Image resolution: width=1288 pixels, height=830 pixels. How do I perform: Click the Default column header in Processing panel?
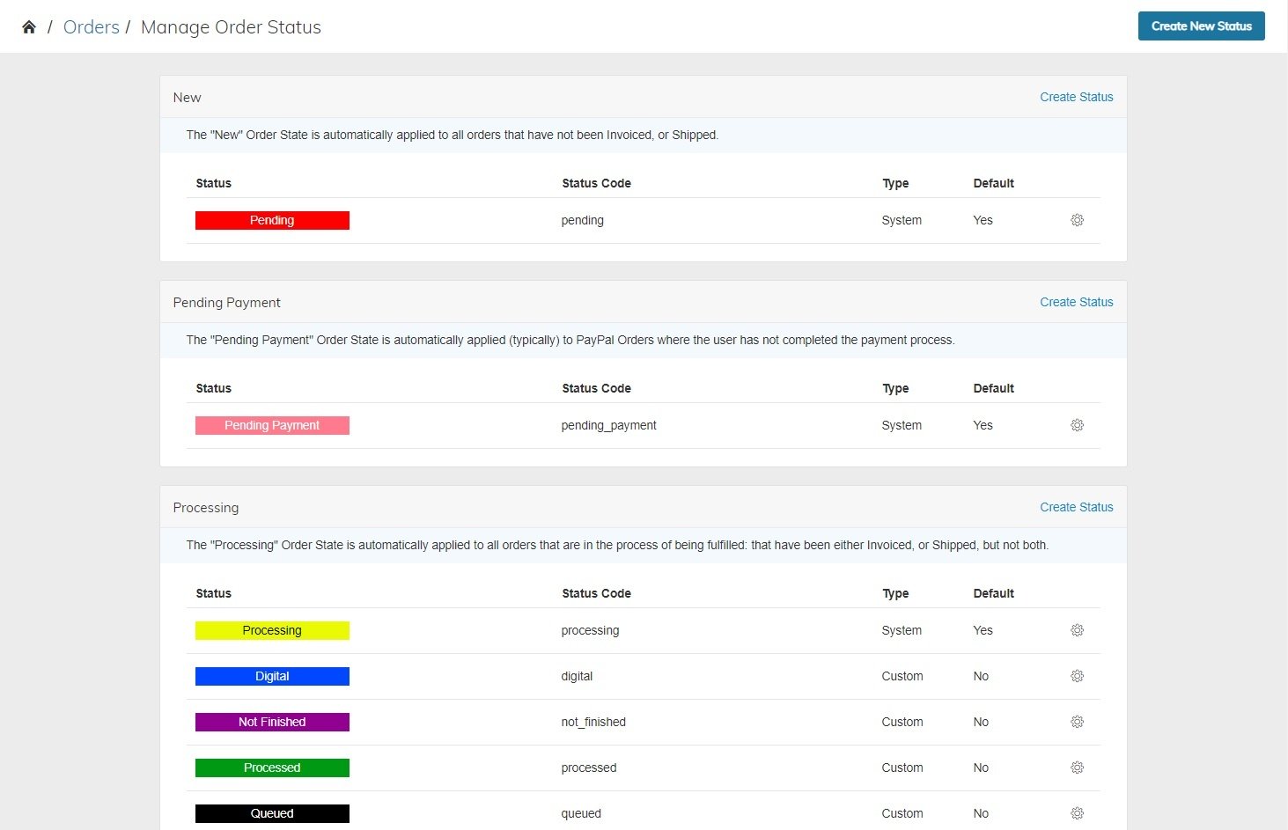click(x=993, y=593)
